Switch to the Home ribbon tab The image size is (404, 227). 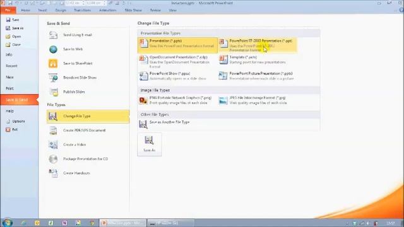[25, 10]
